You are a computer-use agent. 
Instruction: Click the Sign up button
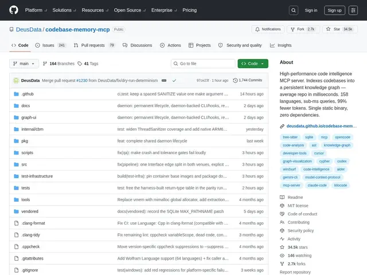(x=334, y=10)
